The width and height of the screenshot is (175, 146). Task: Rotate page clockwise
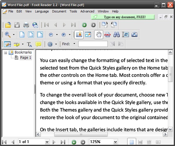105,25
